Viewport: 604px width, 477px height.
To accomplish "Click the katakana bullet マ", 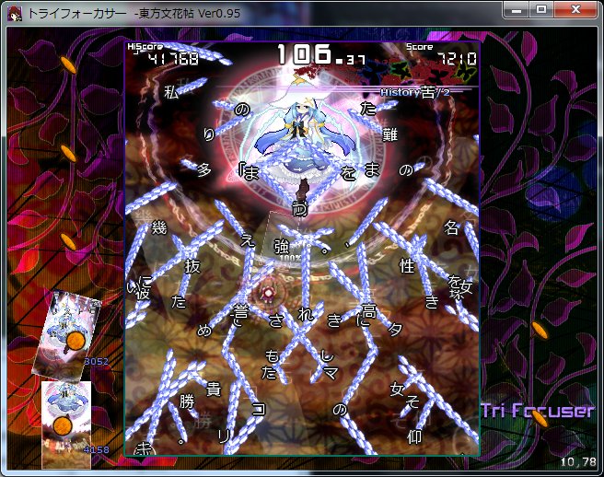I will pos(331,373).
